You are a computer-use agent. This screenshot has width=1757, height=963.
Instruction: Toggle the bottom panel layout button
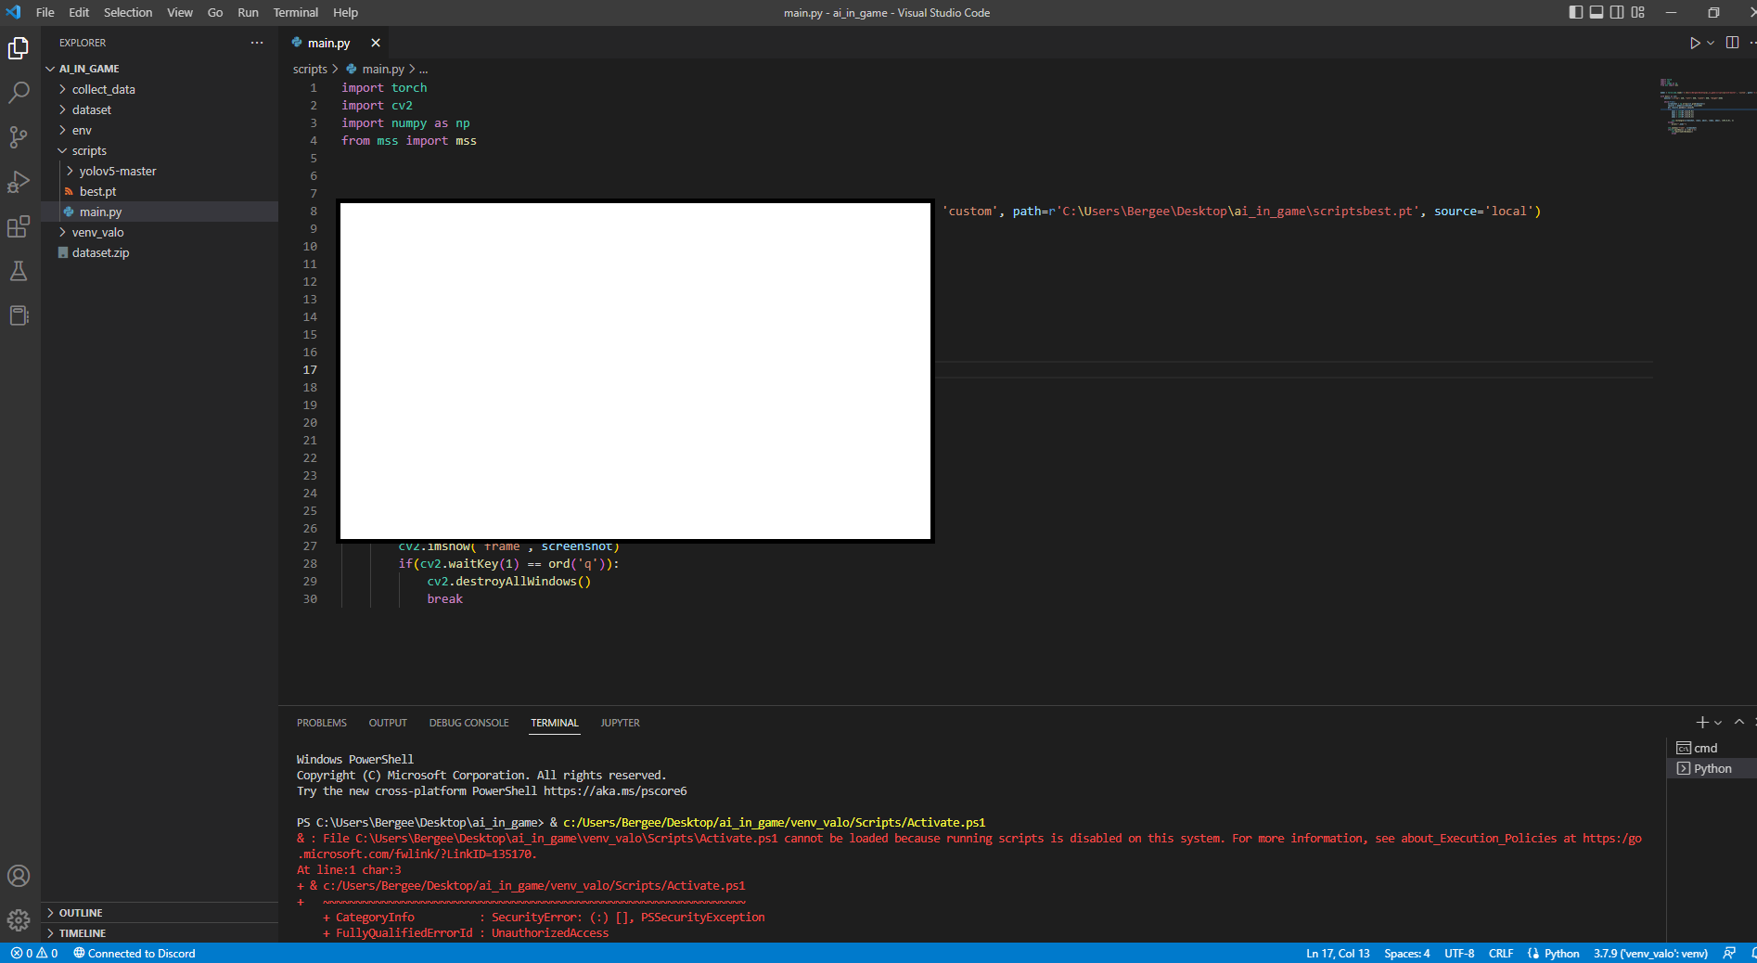click(x=1596, y=12)
